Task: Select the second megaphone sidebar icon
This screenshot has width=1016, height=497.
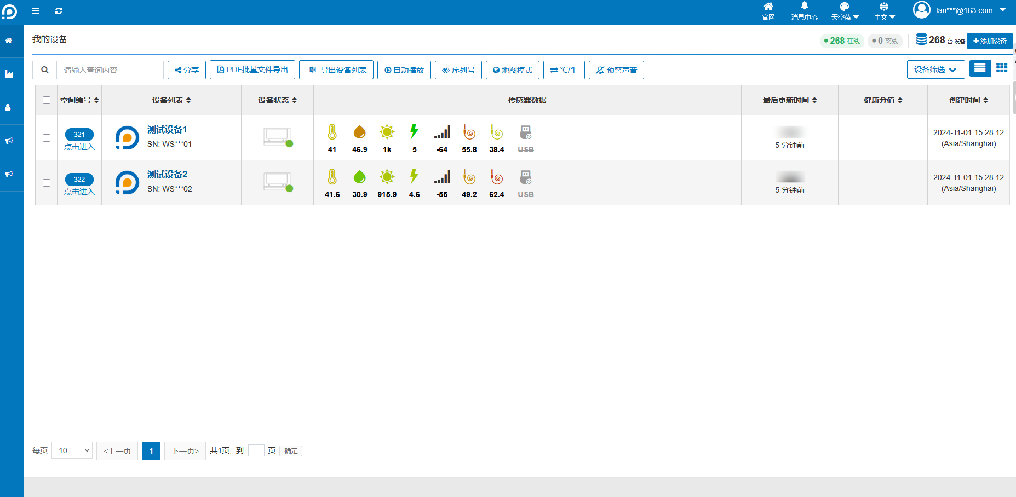Action: click(9, 174)
